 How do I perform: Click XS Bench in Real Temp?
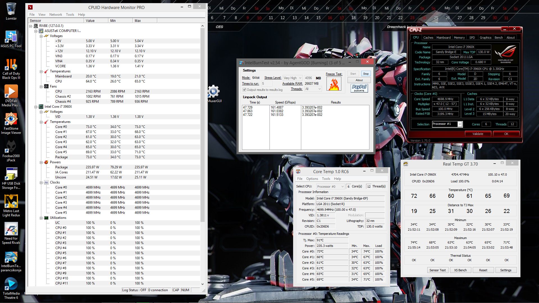(x=460, y=270)
